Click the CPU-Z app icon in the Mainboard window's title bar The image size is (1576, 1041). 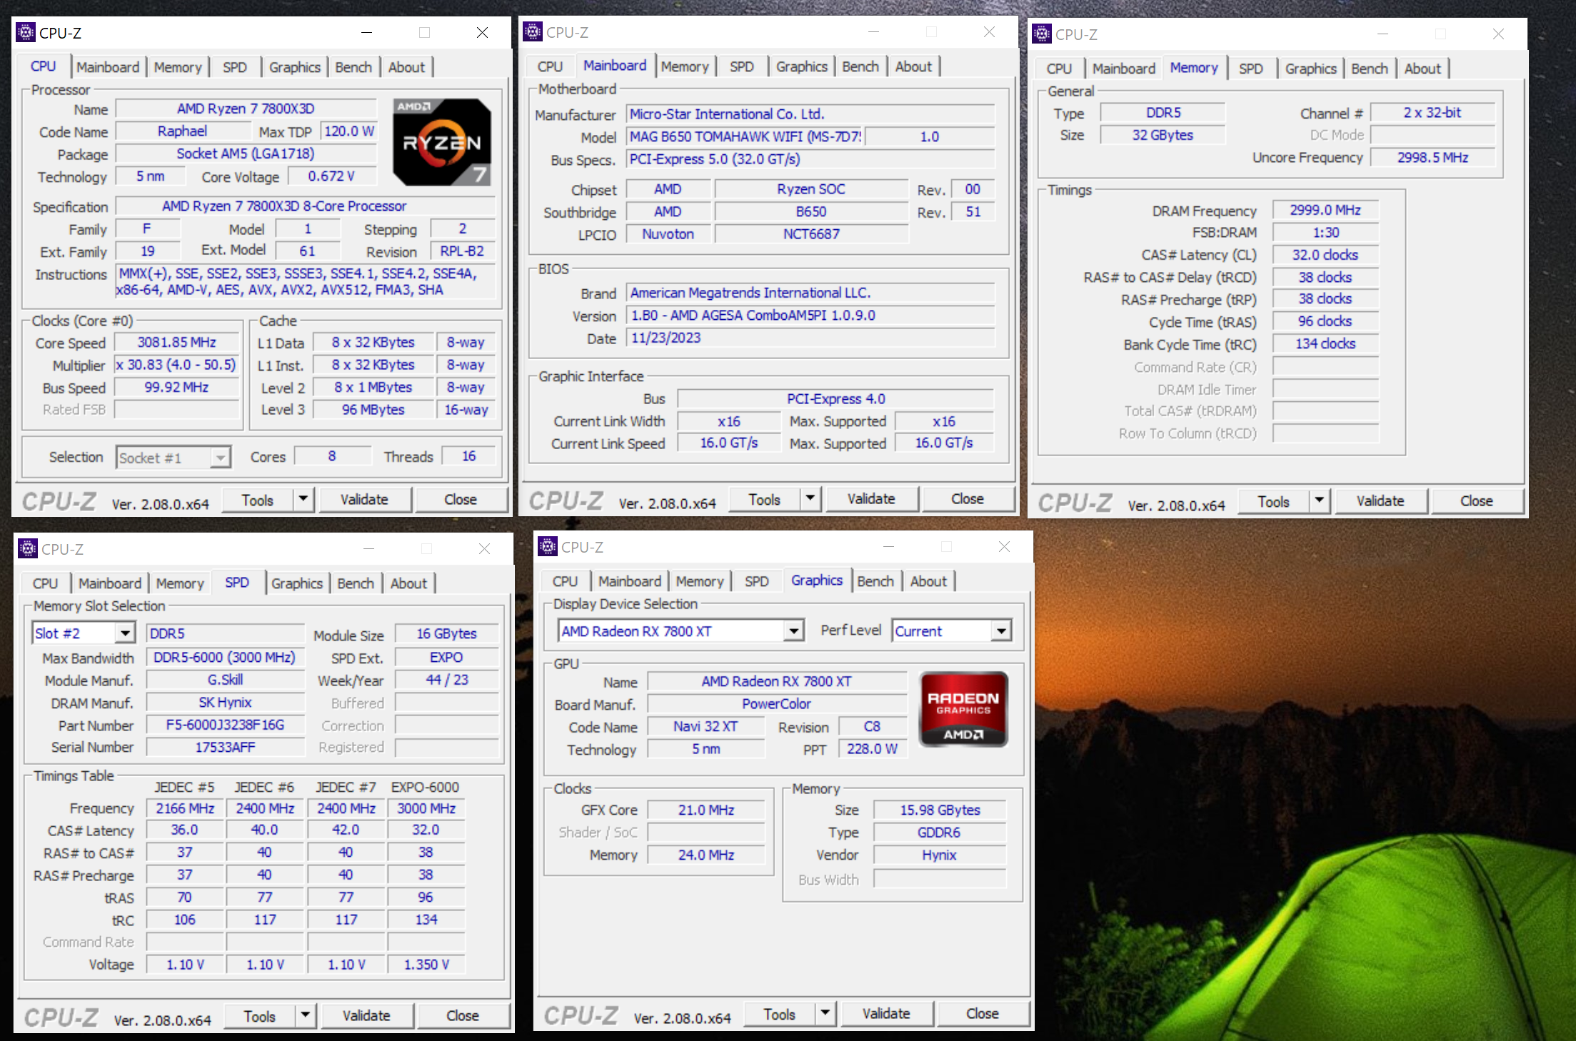pyautogui.click(x=533, y=32)
